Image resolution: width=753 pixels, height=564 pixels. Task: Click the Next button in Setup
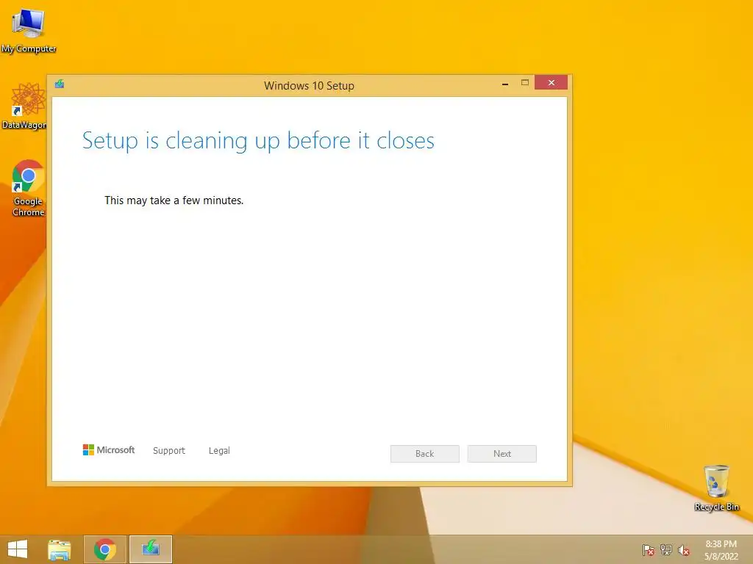click(502, 454)
